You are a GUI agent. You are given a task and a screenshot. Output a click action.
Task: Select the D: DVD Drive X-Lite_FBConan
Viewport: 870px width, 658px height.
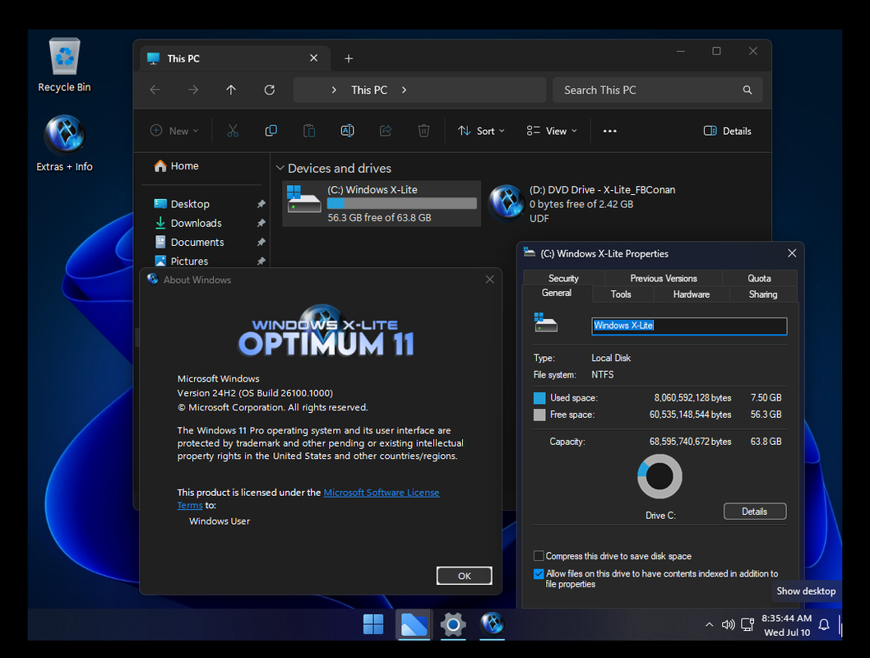click(582, 204)
